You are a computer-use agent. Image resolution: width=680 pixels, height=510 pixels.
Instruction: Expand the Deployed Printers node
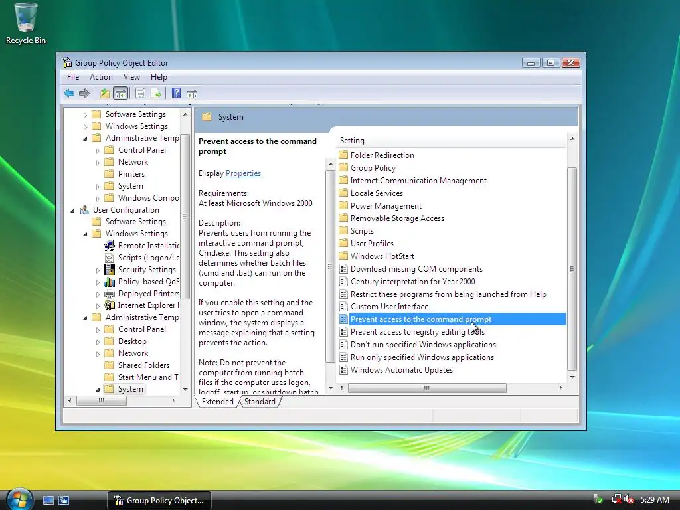pos(98,294)
